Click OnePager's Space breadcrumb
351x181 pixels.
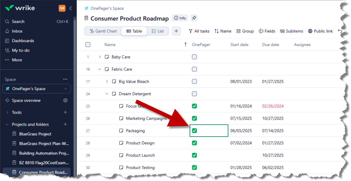click(x=107, y=8)
